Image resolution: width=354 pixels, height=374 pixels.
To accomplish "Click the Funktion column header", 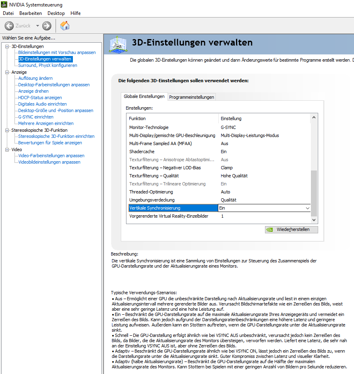I will [x=172, y=118].
